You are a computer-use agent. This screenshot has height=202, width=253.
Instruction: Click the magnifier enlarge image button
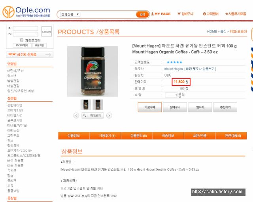pyautogui.click(x=93, y=116)
